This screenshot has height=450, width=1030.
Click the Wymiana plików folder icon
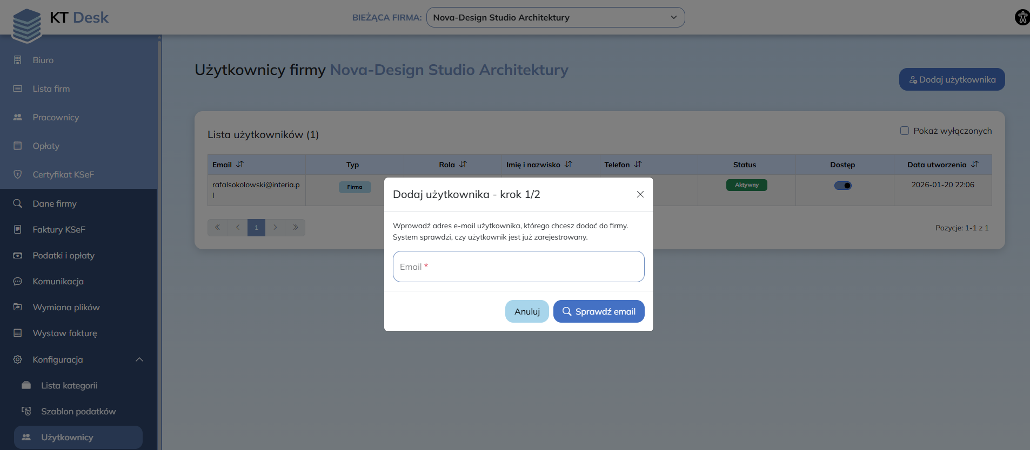pos(18,307)
